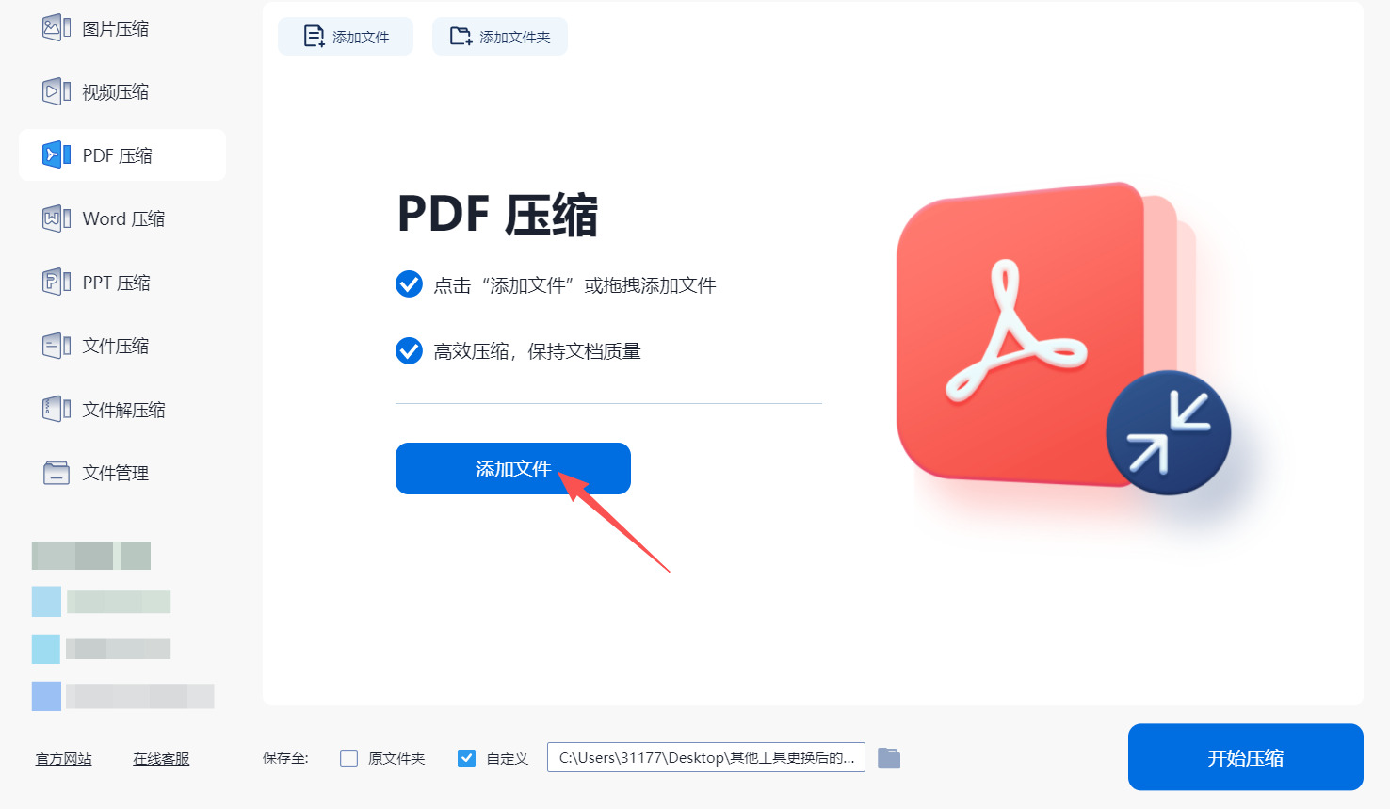This screenshot has height=809, width=1390.
Task: Select the PDF 压缩 label
Action: click(x=117, y=155)
